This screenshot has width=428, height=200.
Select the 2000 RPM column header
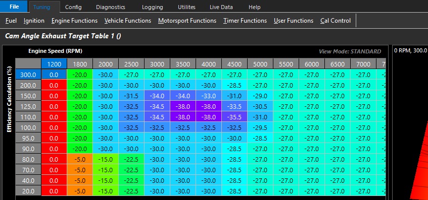pyautogui.click(x=106, y=64)
